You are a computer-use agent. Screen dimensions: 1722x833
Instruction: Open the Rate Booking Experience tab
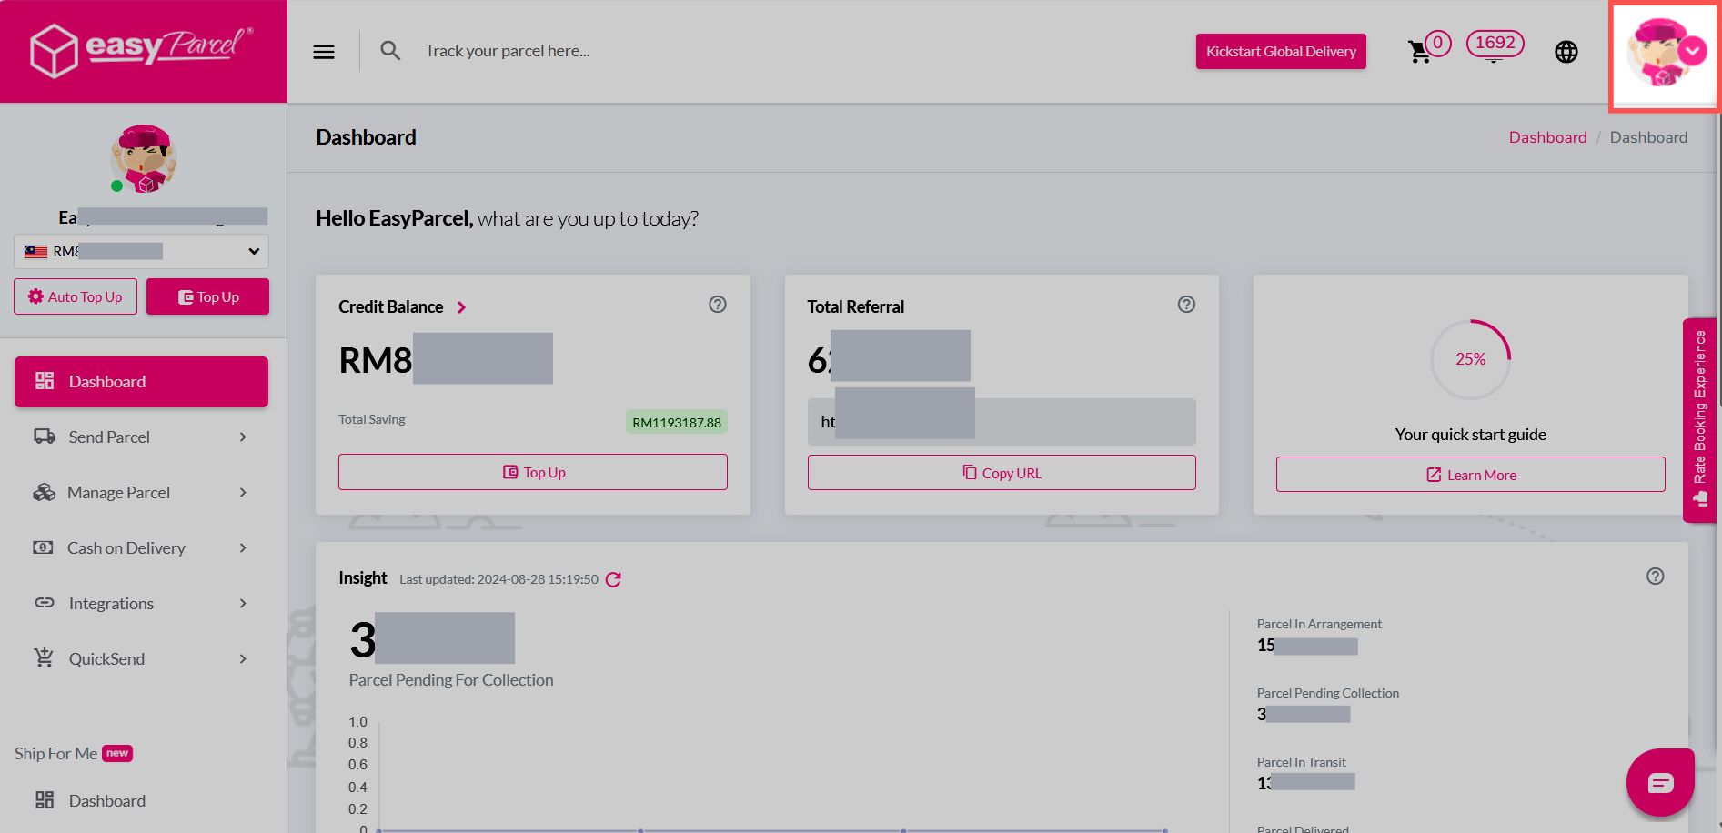tap(1698, 420)
